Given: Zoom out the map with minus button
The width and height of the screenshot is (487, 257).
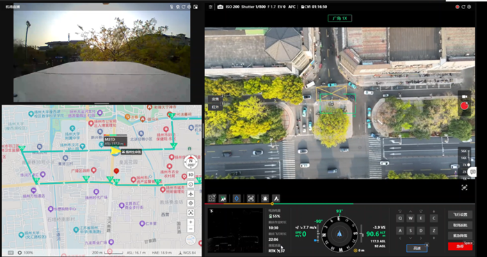Looking at the screenshot, I should pos(191,229).
